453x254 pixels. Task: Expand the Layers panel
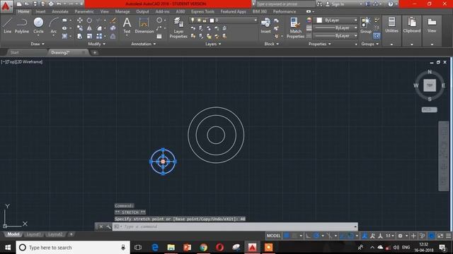click(x=213, y=44)
